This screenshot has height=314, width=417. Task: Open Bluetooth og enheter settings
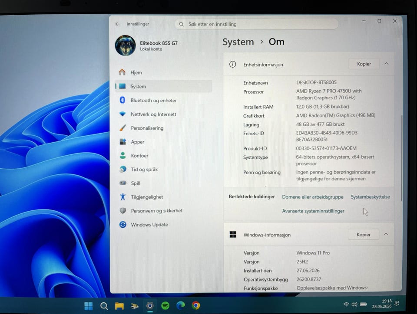pos(164,100)
